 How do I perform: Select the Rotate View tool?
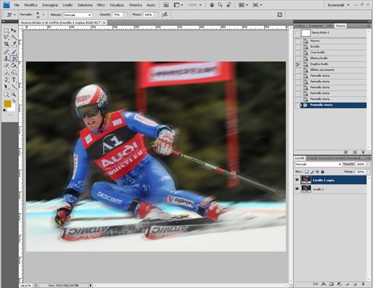pyautogui.click(x=229, y=5)
